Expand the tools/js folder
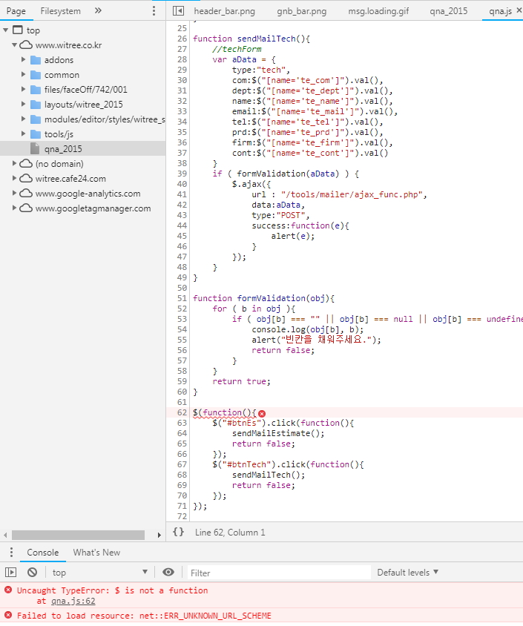Viewport: 523px width, 626px height. pos(23,134)
